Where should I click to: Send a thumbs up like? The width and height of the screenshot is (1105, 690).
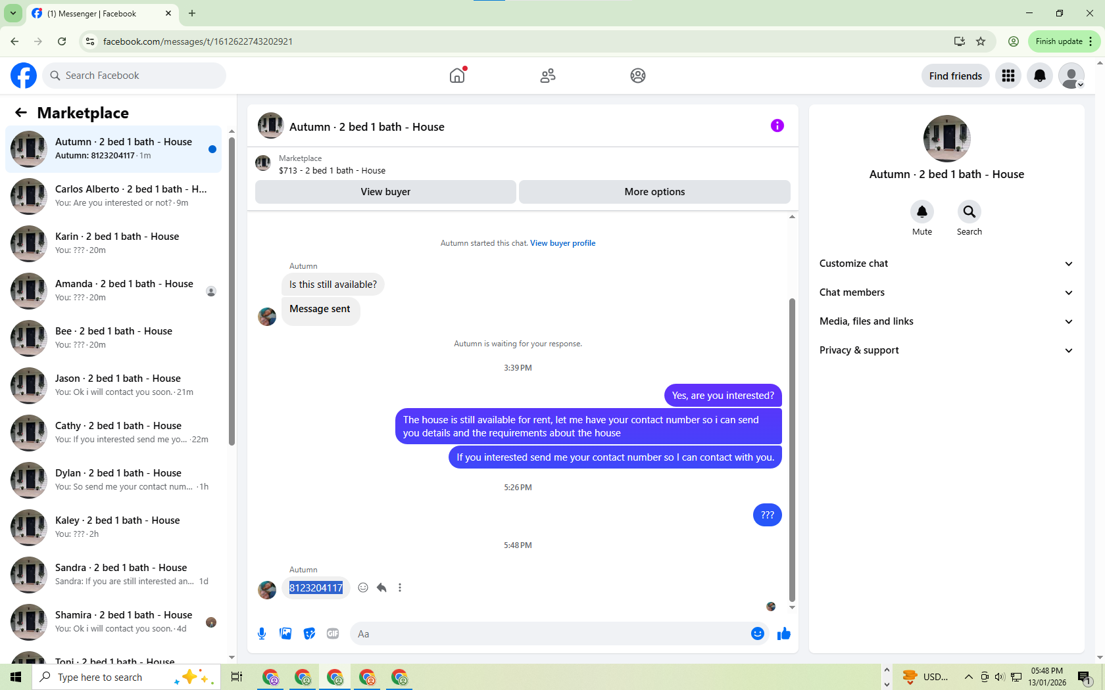[784, 633]
